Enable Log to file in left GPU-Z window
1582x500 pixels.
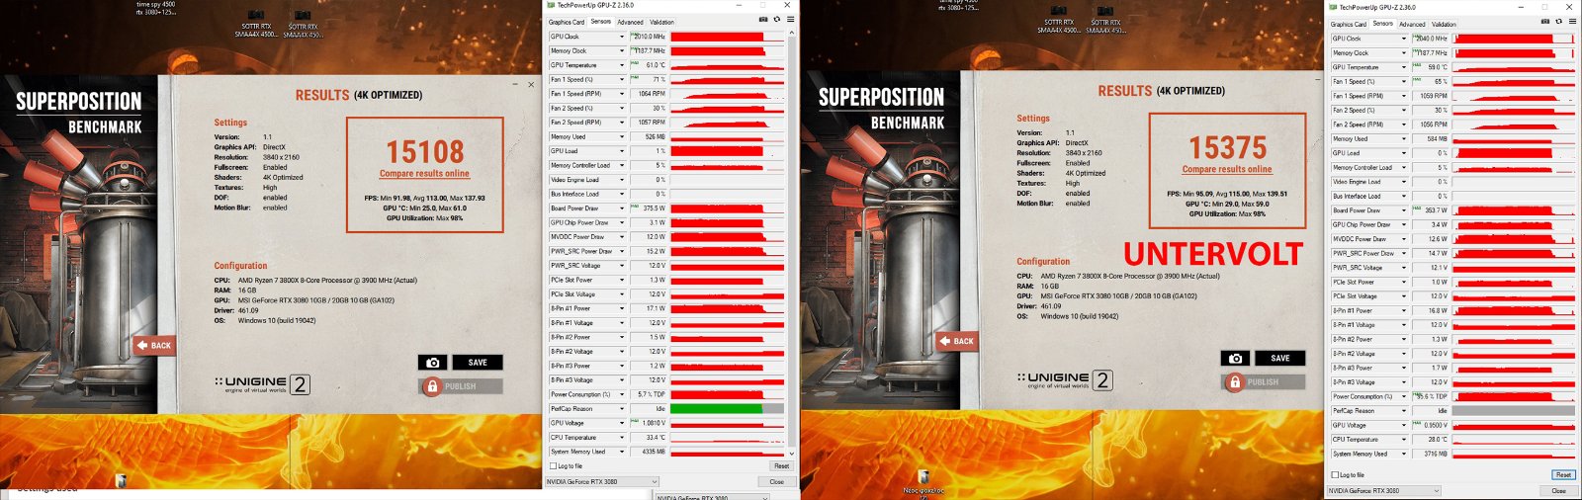click(553, 466)
